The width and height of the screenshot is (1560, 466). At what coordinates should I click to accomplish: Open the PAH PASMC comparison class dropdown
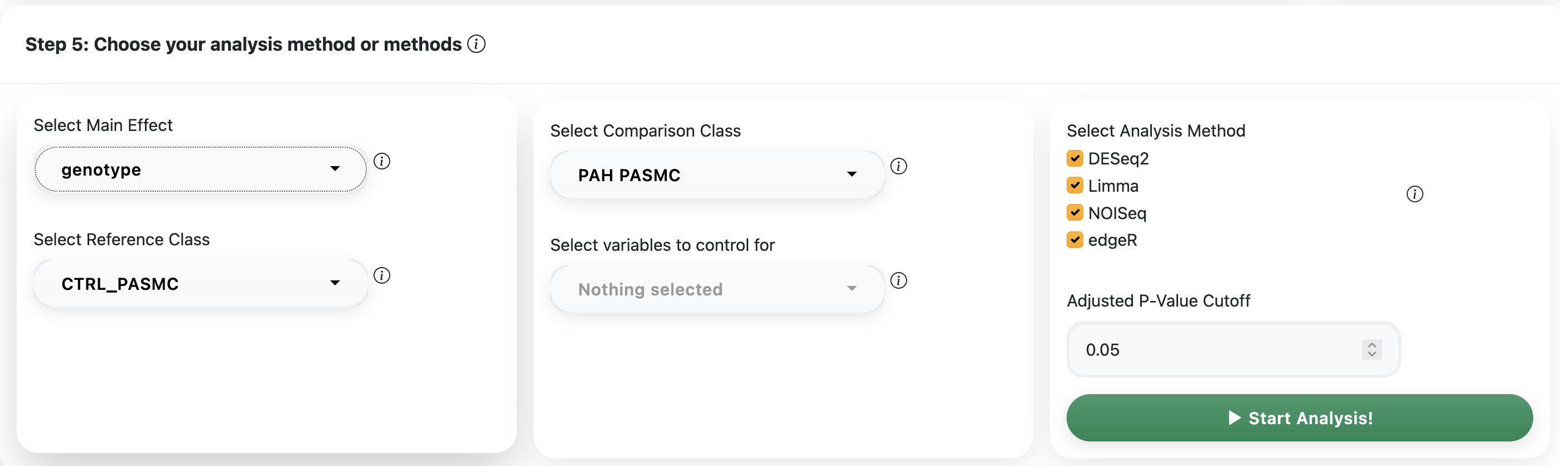(x=717, y=175)
